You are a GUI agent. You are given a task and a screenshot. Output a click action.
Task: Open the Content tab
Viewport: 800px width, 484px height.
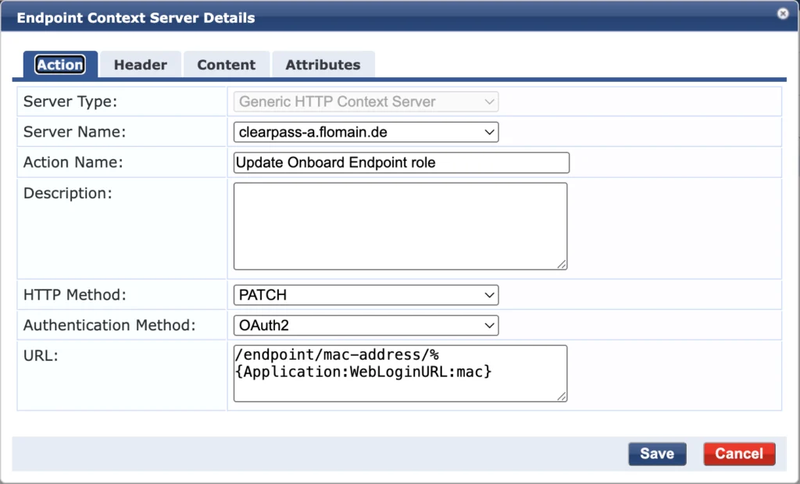click(x=226, y=65)
